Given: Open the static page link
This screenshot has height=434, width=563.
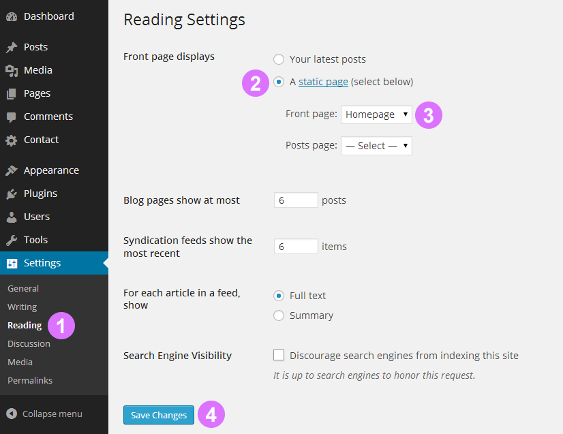Looking at the screenshot, I should point(323,80).
